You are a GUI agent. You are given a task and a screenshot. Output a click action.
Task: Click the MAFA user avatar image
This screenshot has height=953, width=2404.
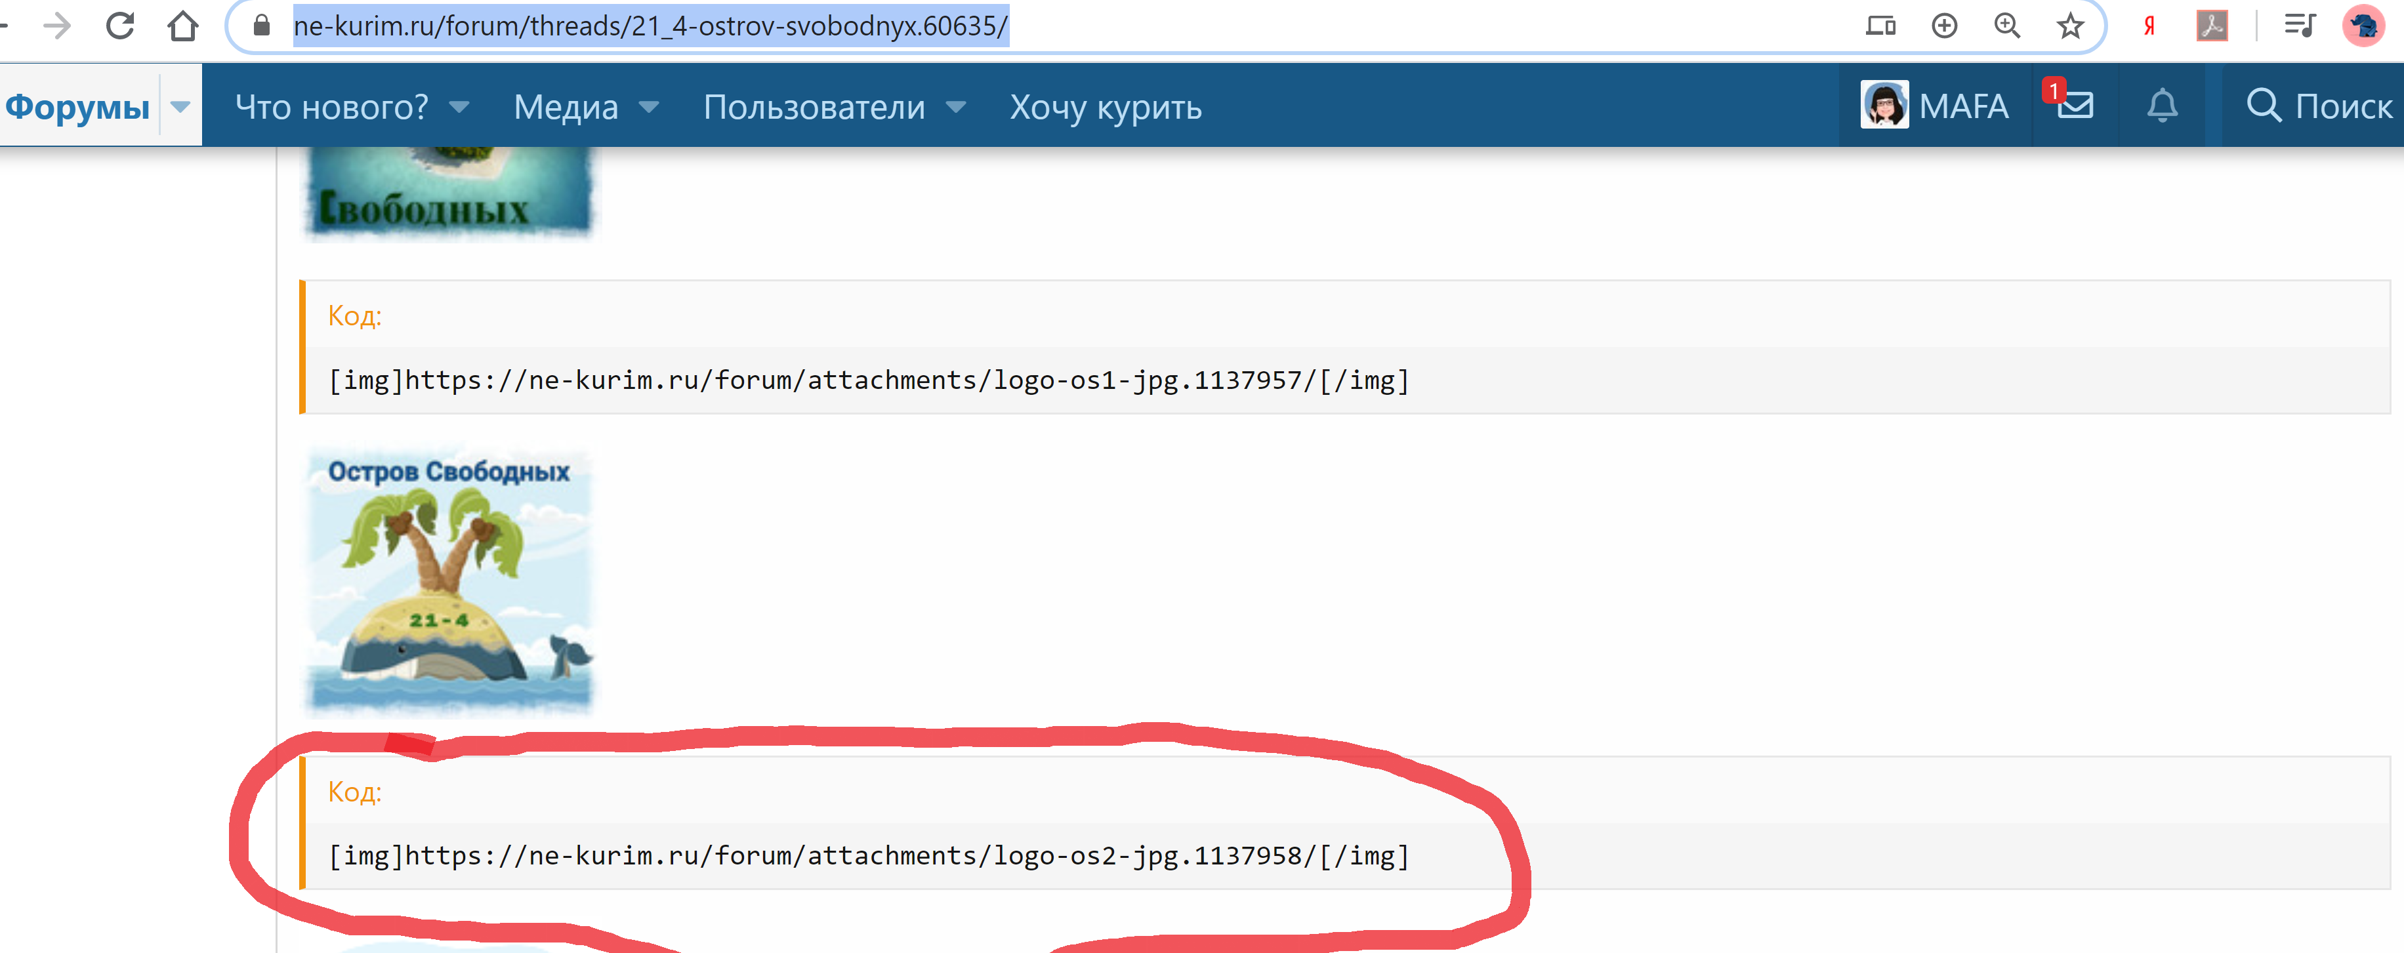tap(1883, 104)
